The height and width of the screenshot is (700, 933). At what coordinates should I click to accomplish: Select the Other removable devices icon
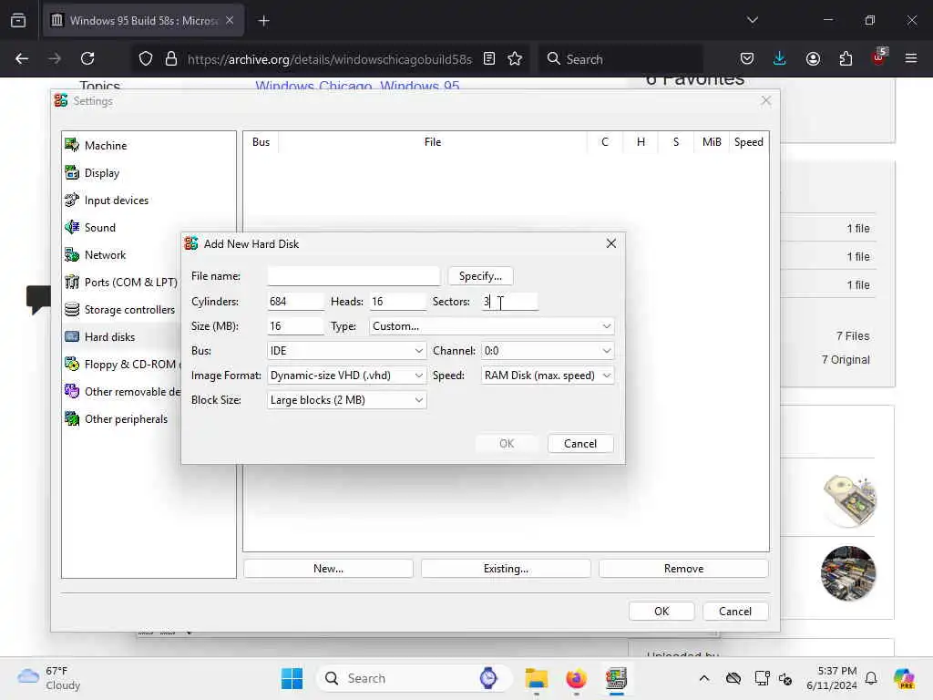coord(72,392)
